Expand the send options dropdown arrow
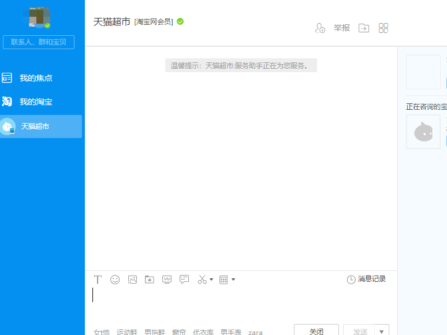This screenshot has width=447, height=335. click(x=382, y=331)
